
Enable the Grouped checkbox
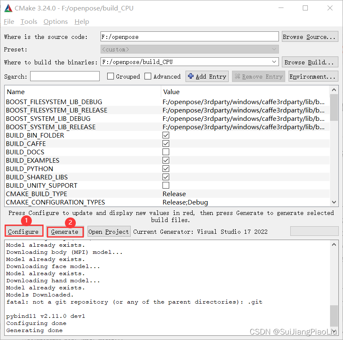[x=111, y=76]
